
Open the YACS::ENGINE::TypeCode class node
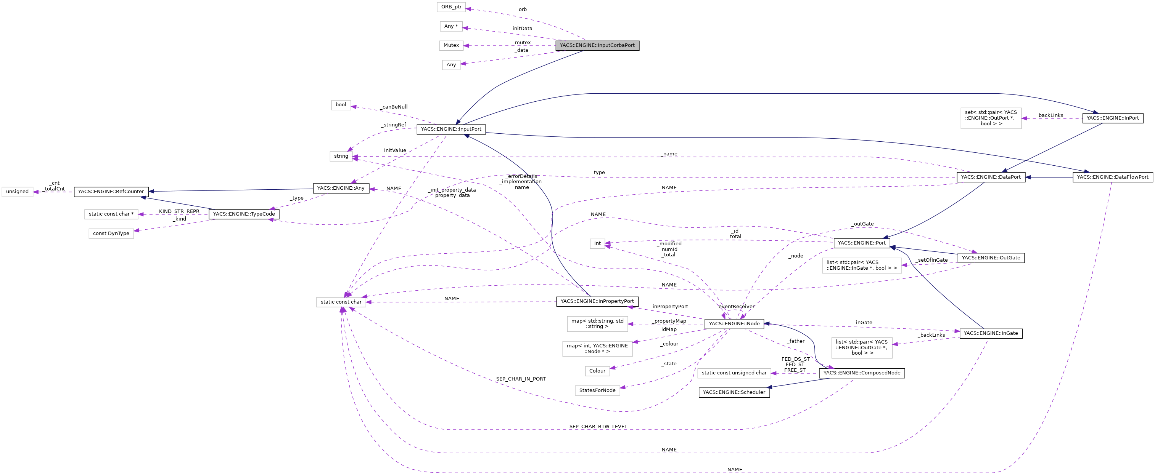coord(245,214)
